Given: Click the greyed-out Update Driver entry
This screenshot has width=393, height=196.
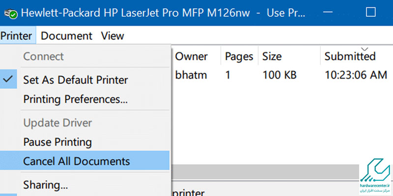Looking at the screenshot, I should [x=84, y=123].
